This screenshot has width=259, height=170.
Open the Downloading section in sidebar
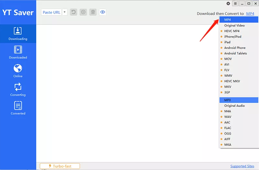coord(18,34)
